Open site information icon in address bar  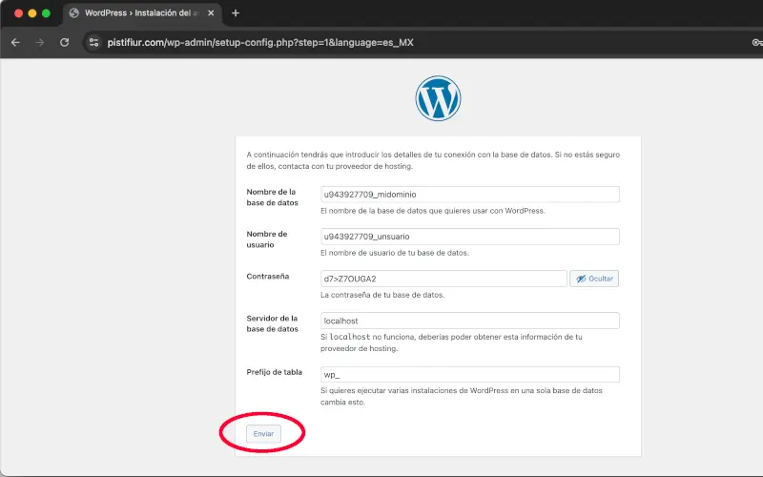[x=93, y=42]
